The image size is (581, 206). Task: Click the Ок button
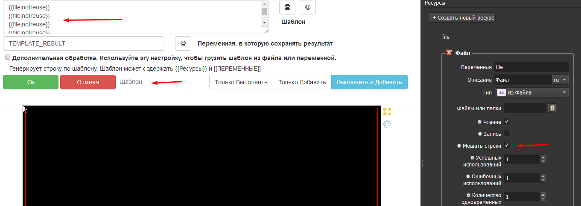coord(31,82)
